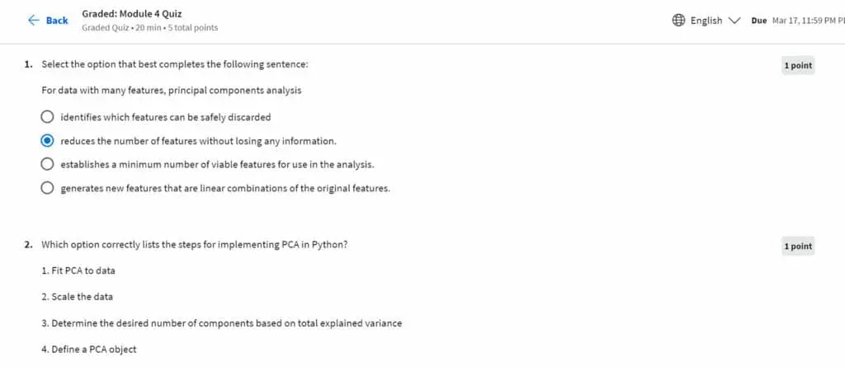845x367 pixels.
Task: Click the question 2 '1 point' badge
Action: pos(798,247)
